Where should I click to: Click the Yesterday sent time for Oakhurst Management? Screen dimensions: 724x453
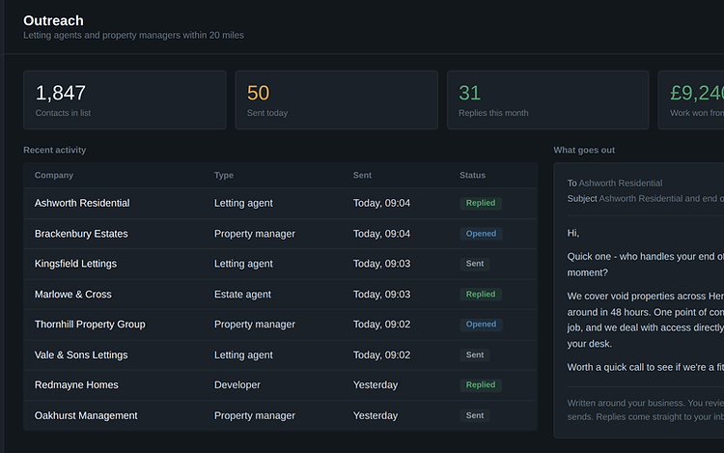[376, 415]
